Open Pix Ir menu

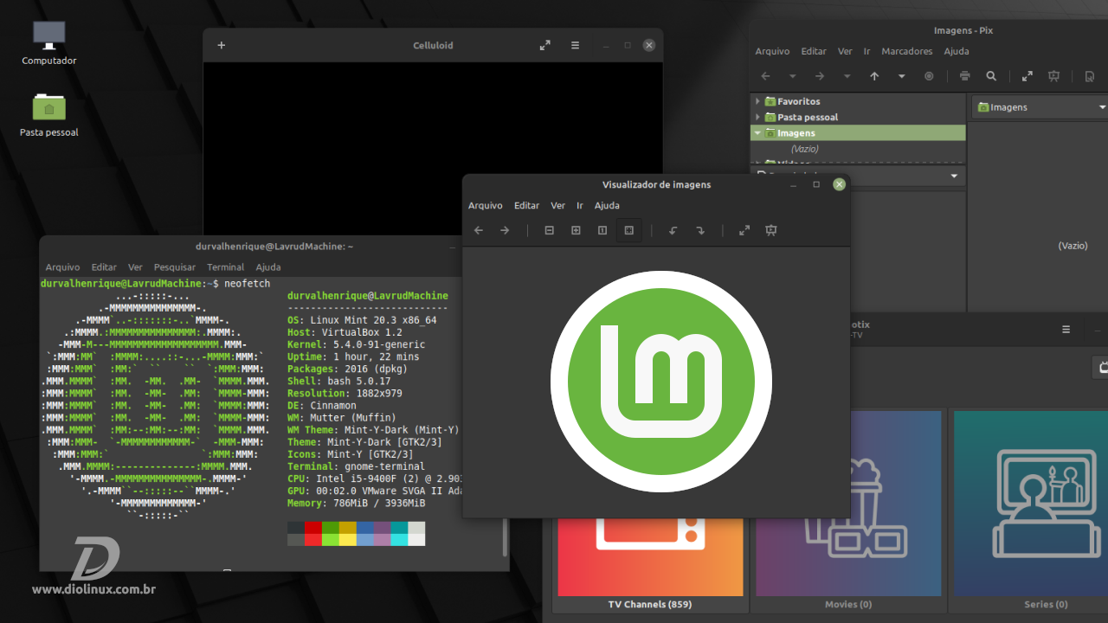pos(866,51)
